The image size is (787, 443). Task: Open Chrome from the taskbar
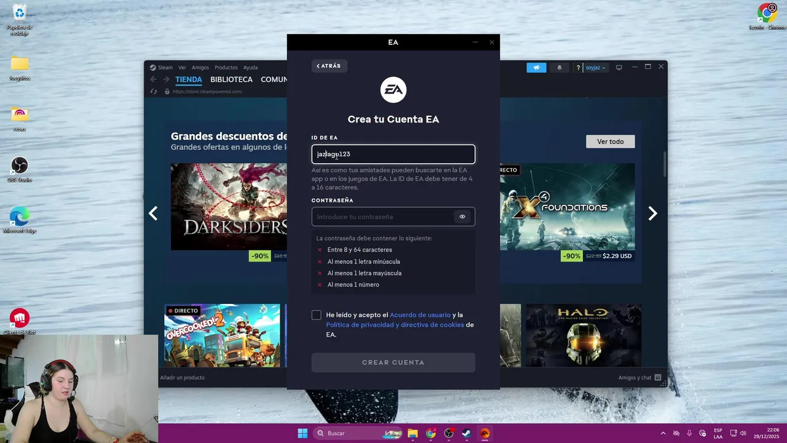pyautogui.click(x=431, y=433)
